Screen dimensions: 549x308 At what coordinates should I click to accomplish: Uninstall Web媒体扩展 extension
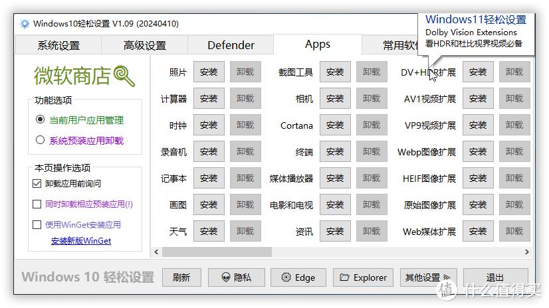coord(514,231)
